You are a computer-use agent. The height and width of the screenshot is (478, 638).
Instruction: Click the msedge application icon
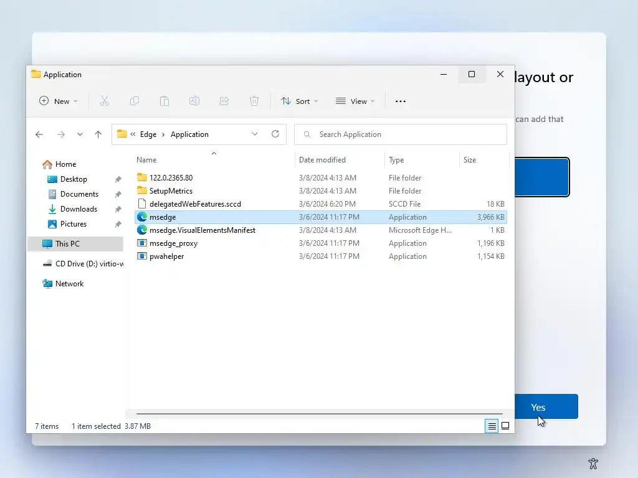click(x=141, y=217)
